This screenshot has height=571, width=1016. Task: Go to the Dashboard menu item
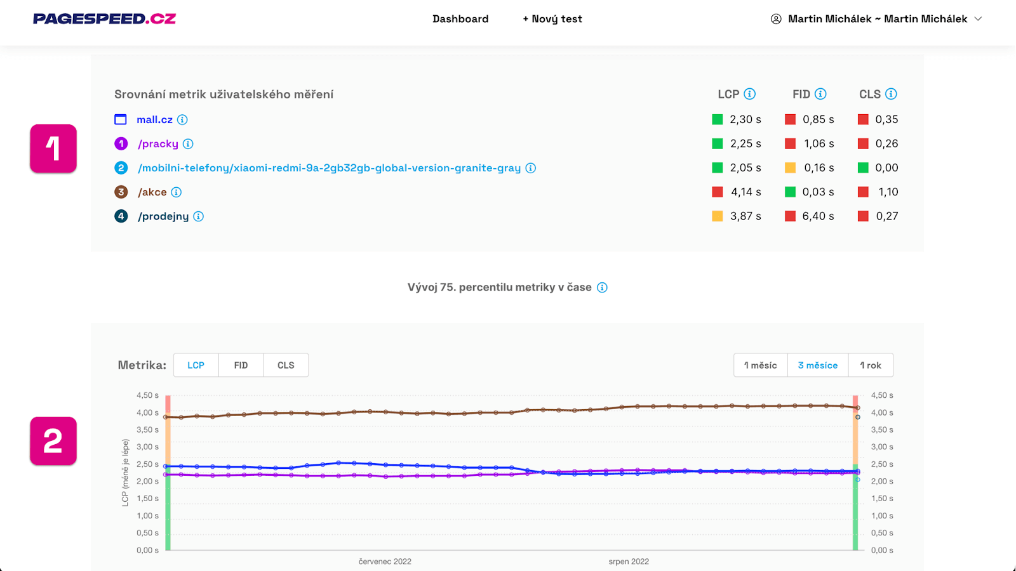click(x=460, y=18)
